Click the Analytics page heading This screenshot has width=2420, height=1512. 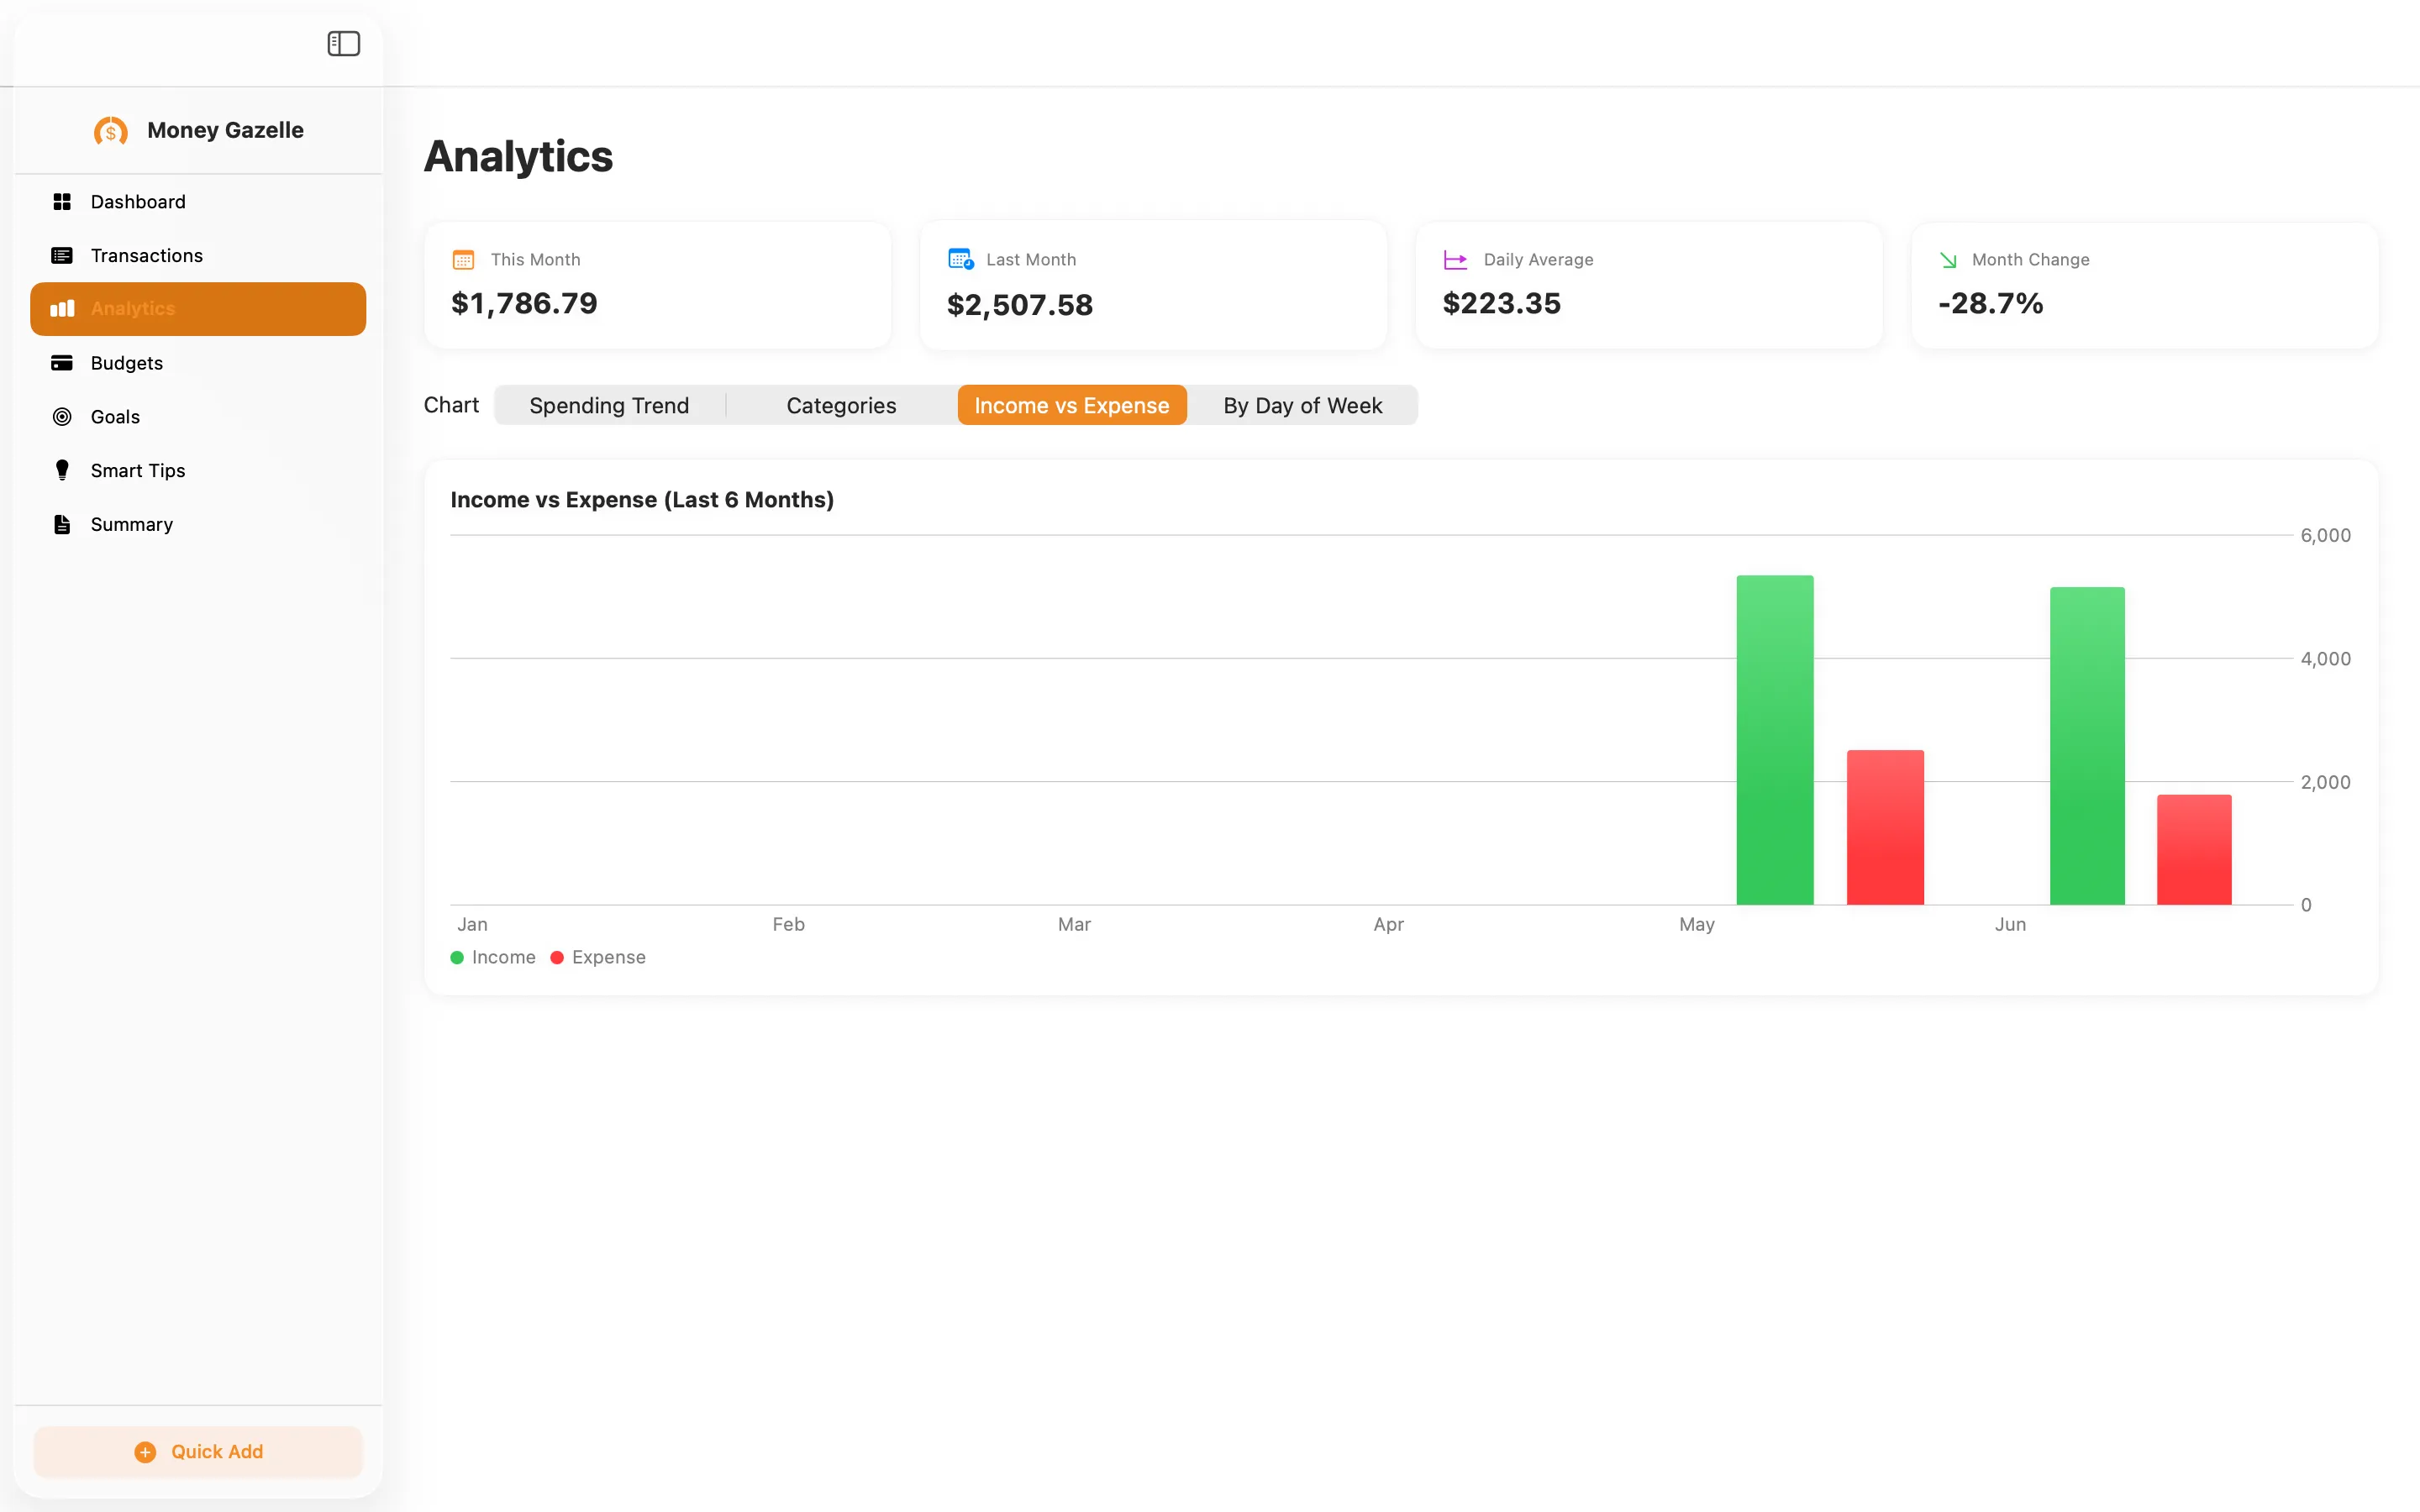(x=518, y=157)
